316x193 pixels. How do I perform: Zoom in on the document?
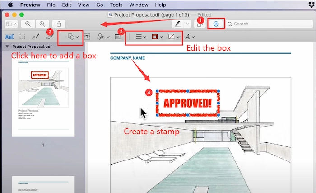42,24
